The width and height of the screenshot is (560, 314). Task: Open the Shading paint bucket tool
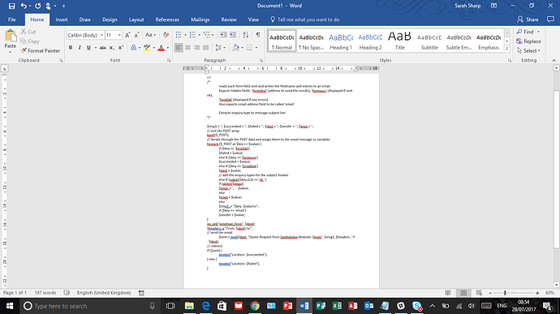click(235, 48)
